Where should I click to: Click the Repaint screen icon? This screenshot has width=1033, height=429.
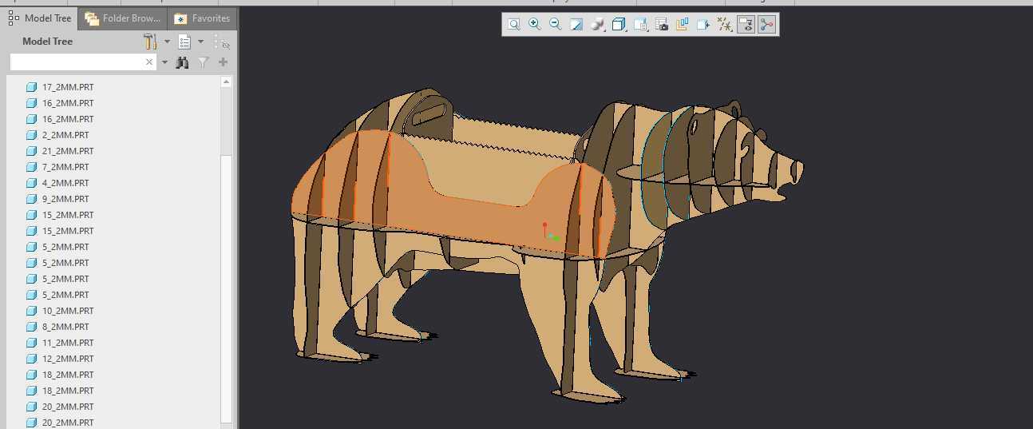point(576,25)
